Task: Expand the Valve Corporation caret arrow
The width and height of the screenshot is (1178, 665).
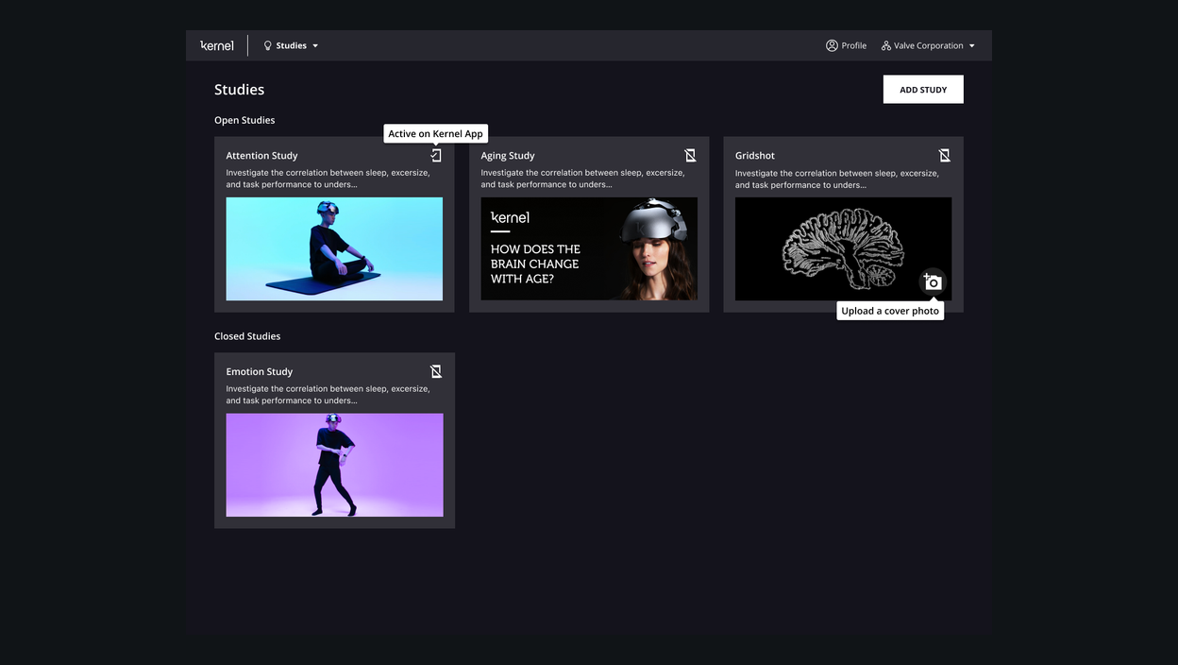Action: click(972, 45)
